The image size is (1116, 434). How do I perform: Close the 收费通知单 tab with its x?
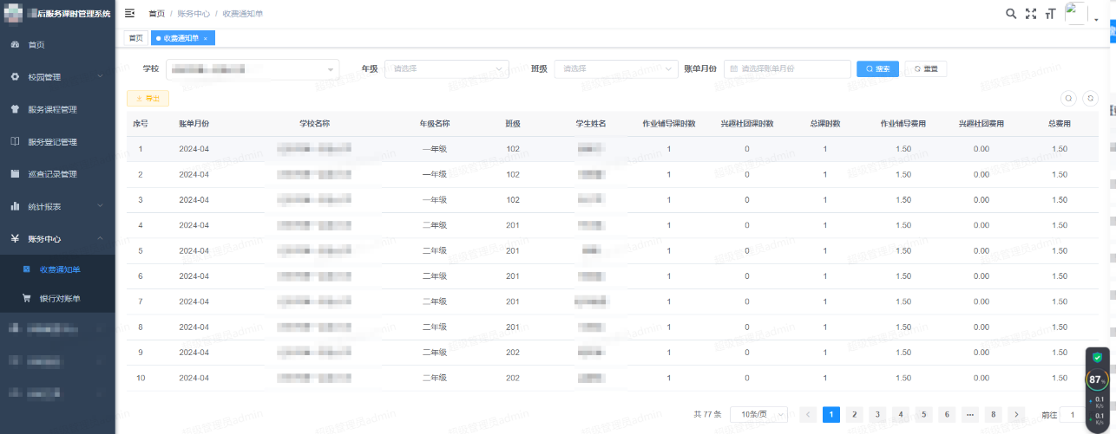pyautogui.click(x=205, y=38)
